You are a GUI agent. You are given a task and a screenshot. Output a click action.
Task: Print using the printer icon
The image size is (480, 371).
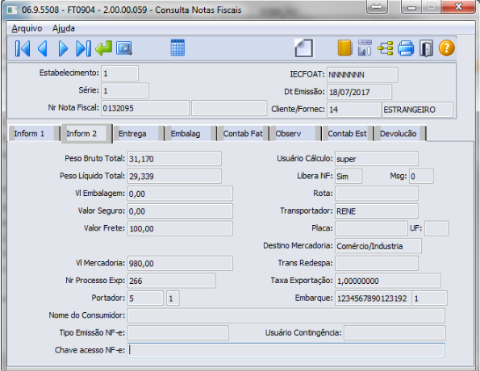[406, 48]
